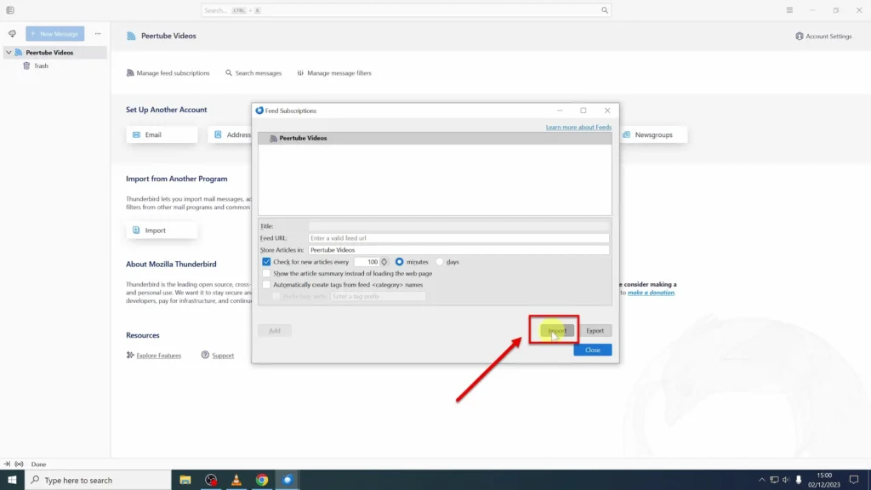The width and height of the screenshot is (871, 490).
Task: Open the Windows Start menu
Action: click(x=12, y=480)
